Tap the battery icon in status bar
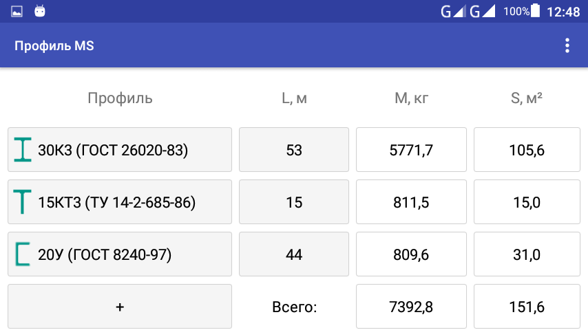588x330 pixels. pyautogui.click(x=536, y=12)
